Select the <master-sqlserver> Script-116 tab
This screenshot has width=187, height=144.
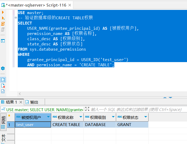(x=36, y=5)
